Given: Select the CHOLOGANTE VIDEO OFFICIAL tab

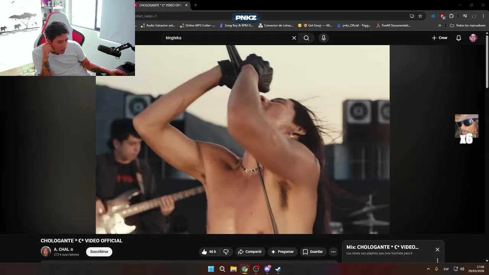Looking at the screenshot, I should point(160,5).
